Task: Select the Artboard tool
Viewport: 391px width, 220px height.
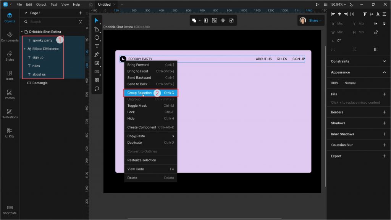Action: click(x=97, y=29)
